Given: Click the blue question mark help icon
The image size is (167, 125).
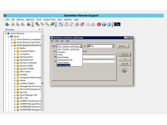Looking at the screenshot, I should [x=104, y=24].
